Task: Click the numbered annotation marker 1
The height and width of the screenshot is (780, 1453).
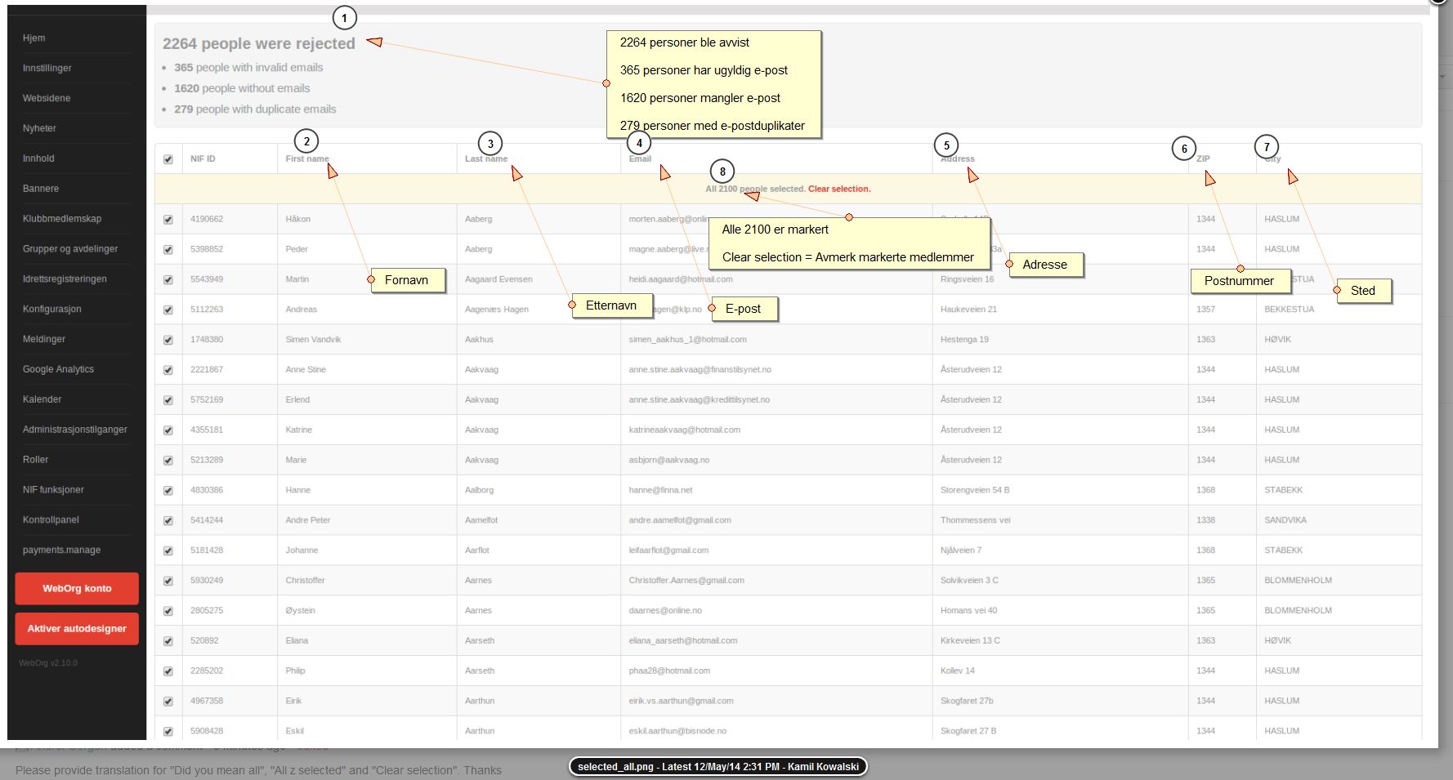Action: coord(344,18)
